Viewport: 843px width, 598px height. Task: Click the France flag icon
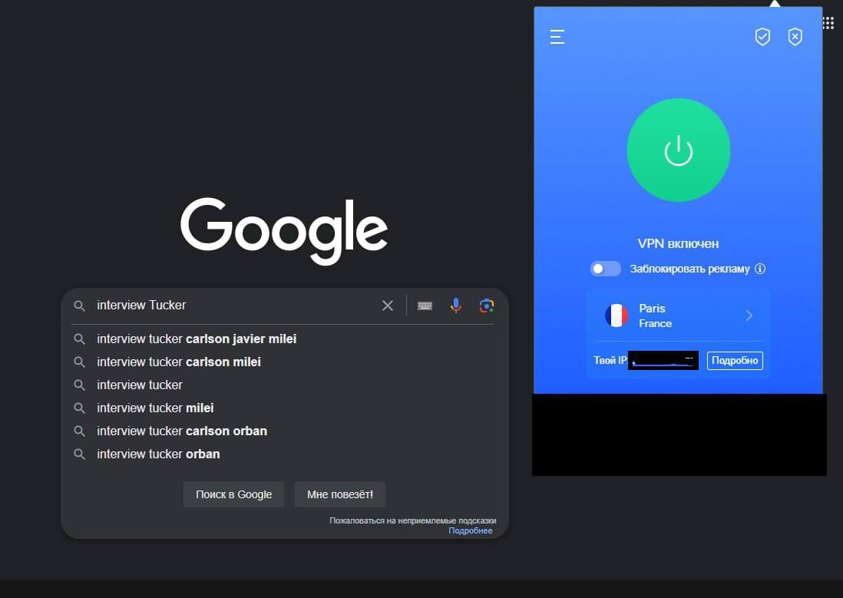click(x=617, y=316)
